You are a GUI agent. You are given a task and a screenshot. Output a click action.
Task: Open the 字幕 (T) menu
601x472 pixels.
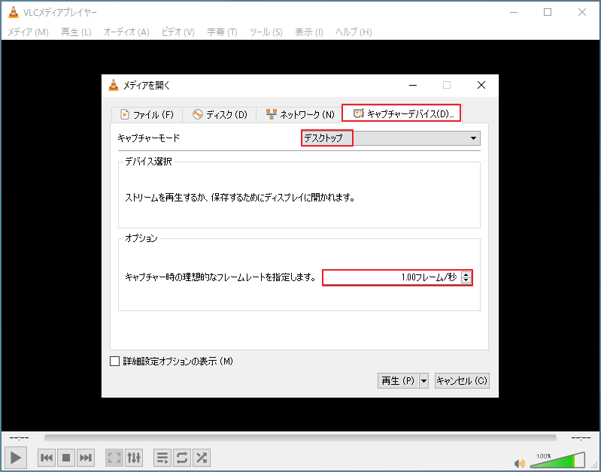[223, 32]
